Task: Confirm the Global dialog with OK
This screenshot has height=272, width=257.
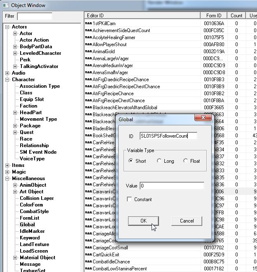Action: 143,221
